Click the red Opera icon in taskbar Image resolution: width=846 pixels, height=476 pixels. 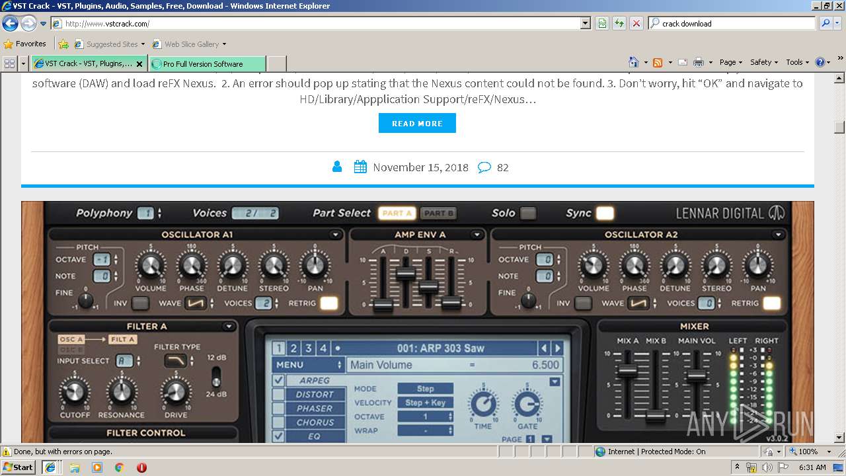pyautogui.click(x=141, y=467)
